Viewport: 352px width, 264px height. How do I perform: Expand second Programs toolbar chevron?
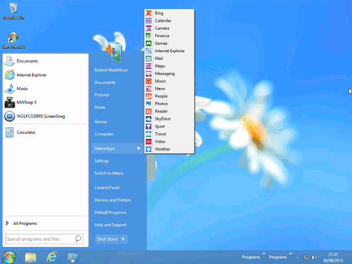click(x=291, y=253)
